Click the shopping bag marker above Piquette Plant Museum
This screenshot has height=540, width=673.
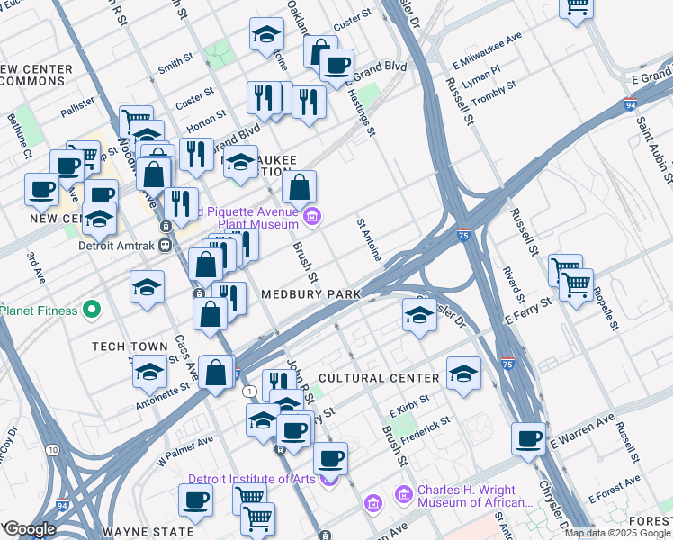point(299,187)
